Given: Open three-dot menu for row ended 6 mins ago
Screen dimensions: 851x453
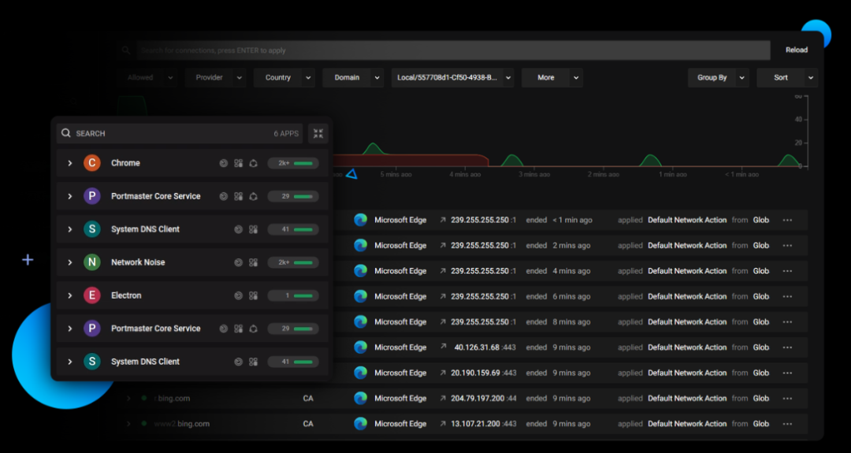Looking at the screenshot, I should pos(787,296).
